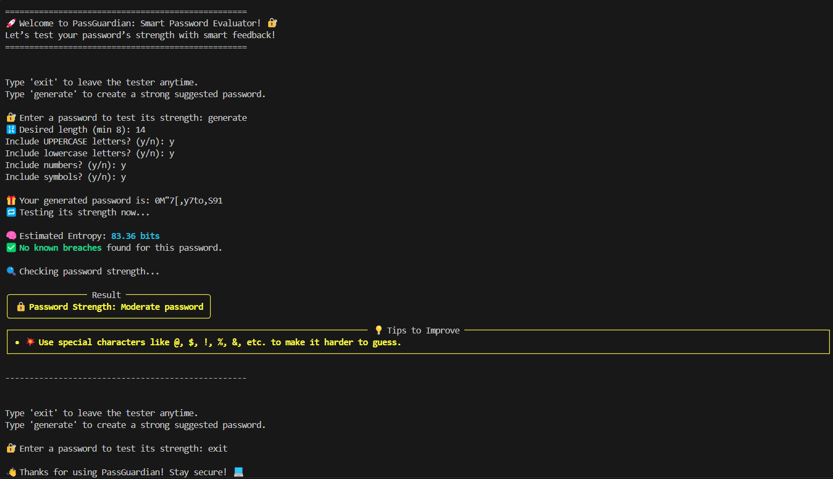
Task: Click the generated password 0M"7[,y7to,S91
Action: [x=189, y=200]
